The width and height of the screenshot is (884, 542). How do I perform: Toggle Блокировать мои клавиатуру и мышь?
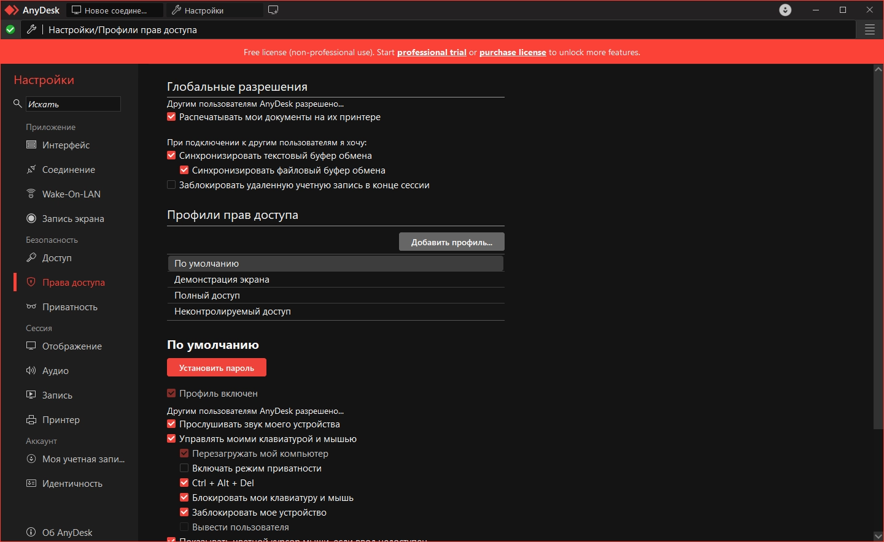click(x=184, y=497)
